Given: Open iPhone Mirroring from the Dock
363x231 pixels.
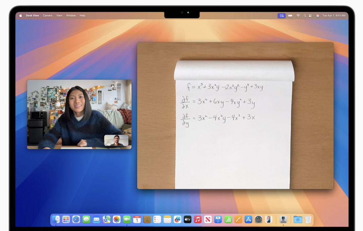Looking at the screenshot, I should 268,219.
